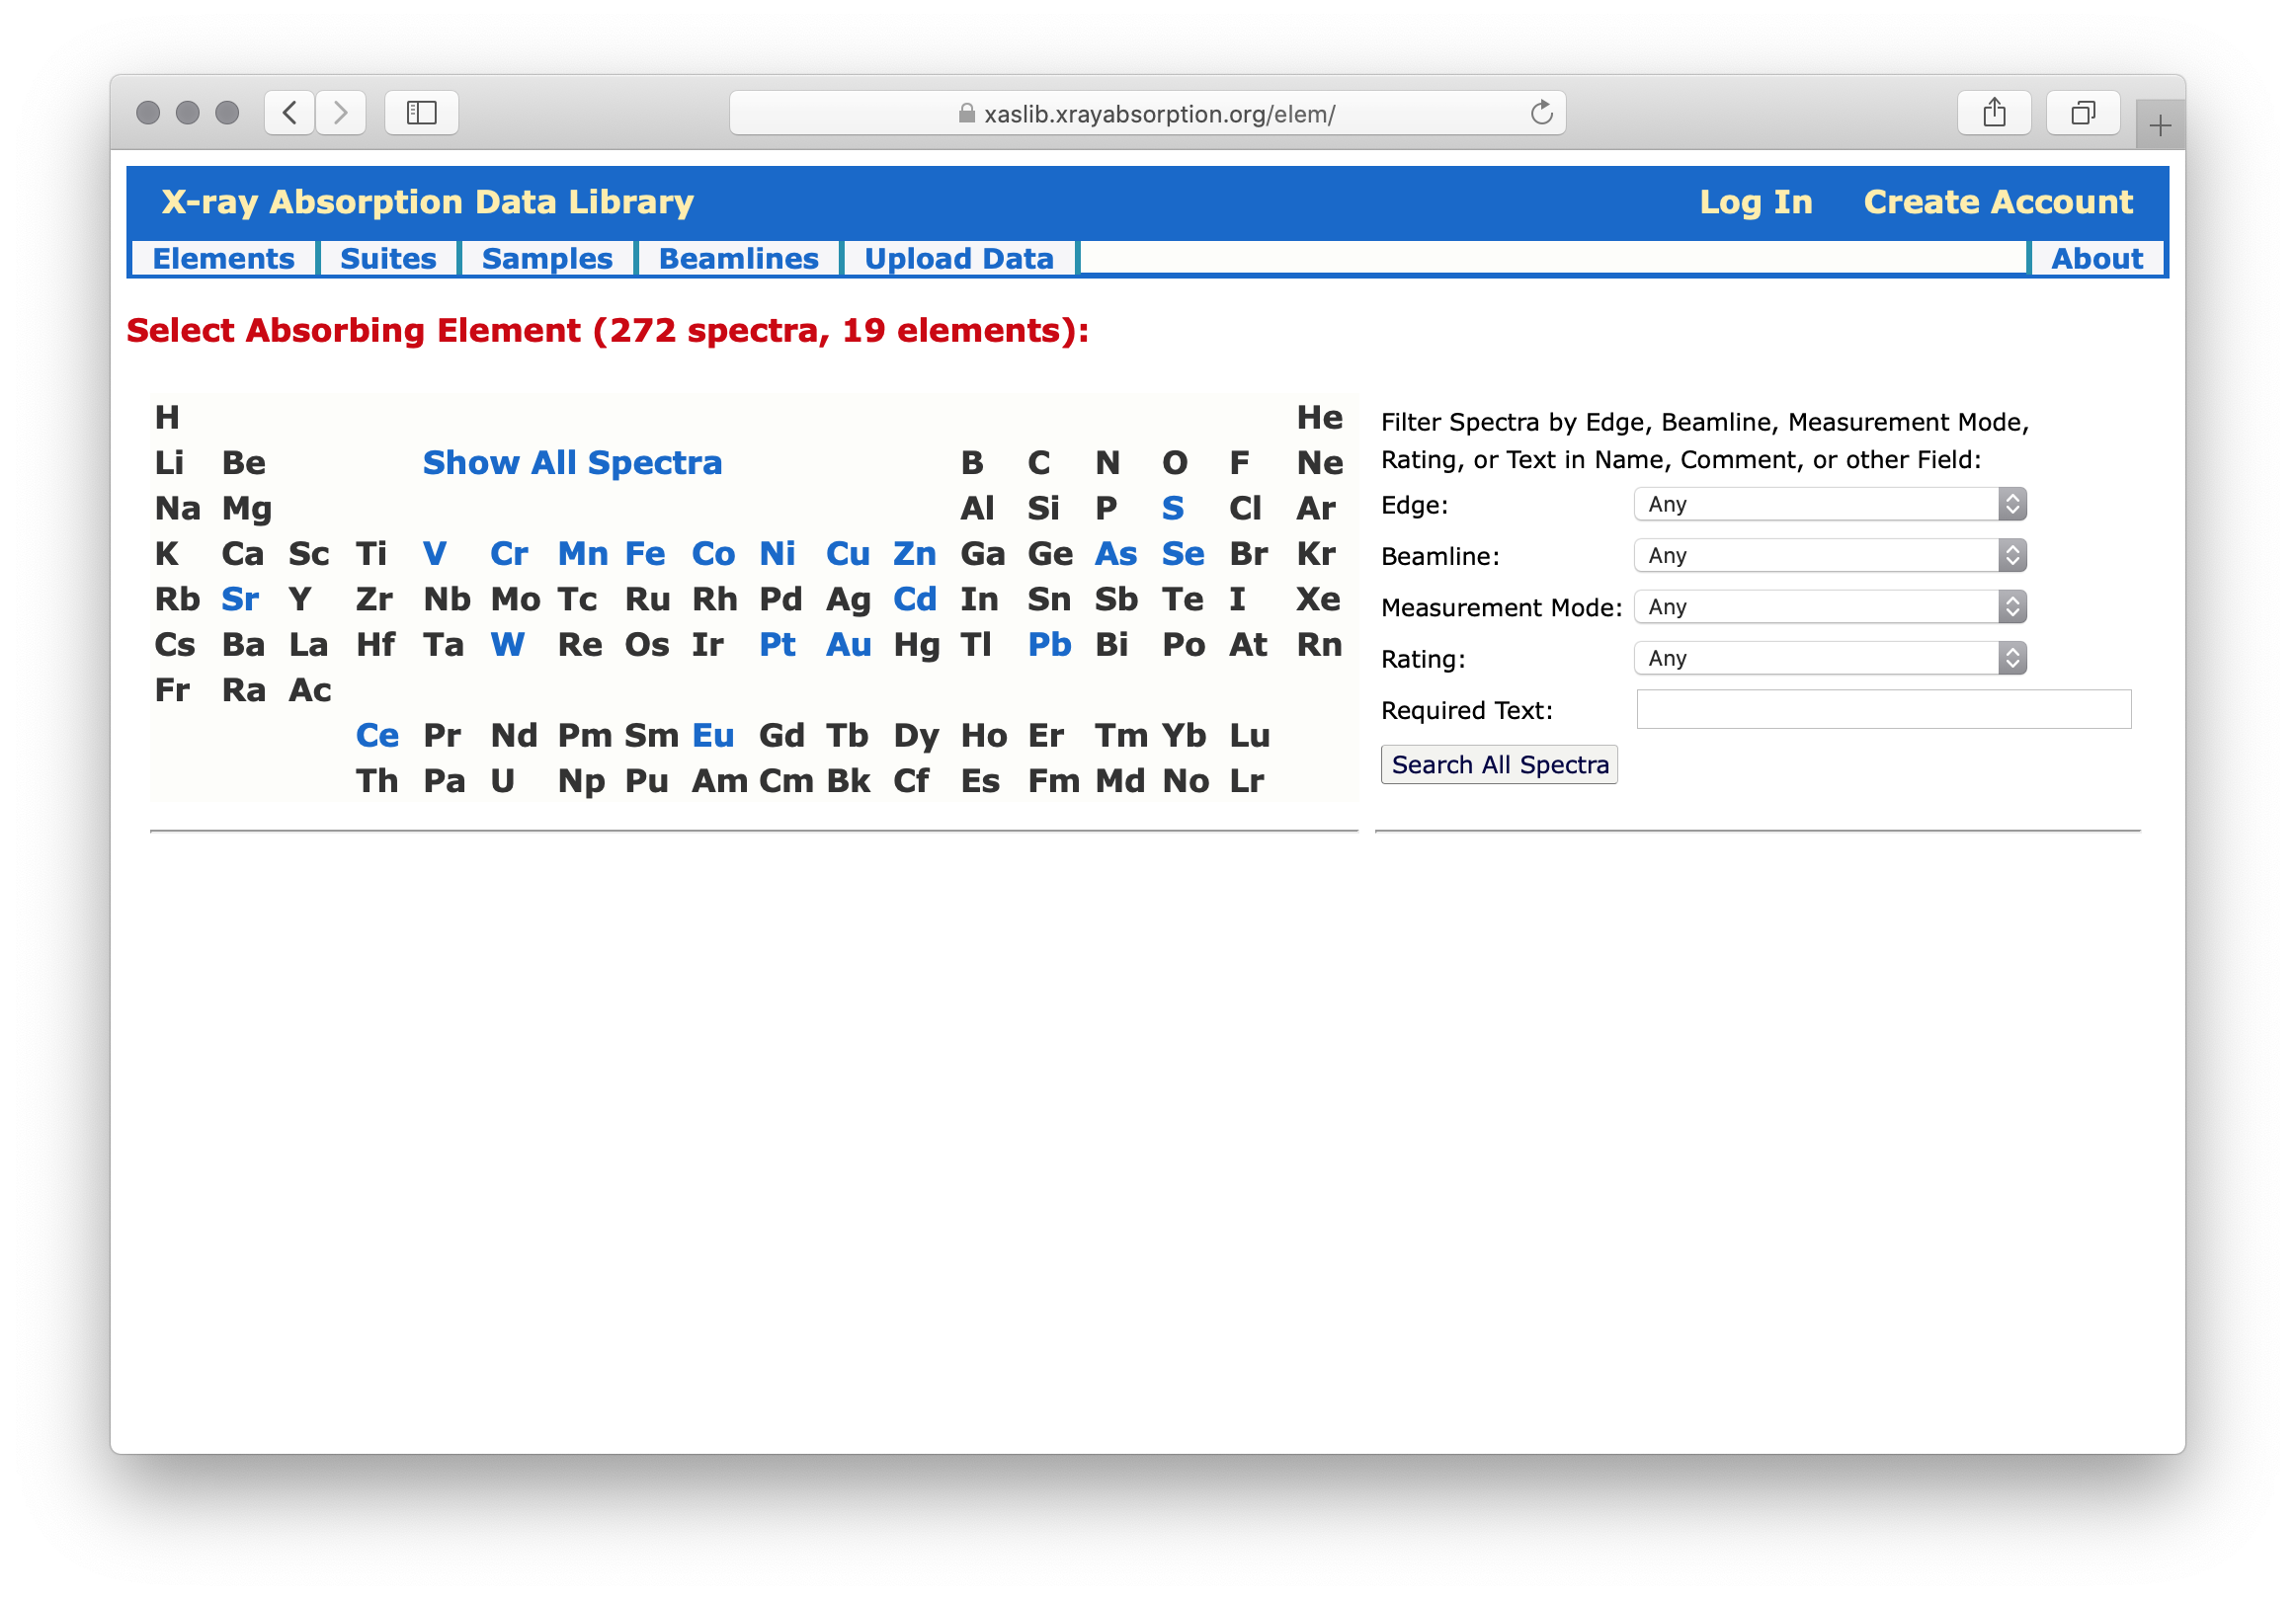Select element Cr (chromium)

(x=509, y=554)
